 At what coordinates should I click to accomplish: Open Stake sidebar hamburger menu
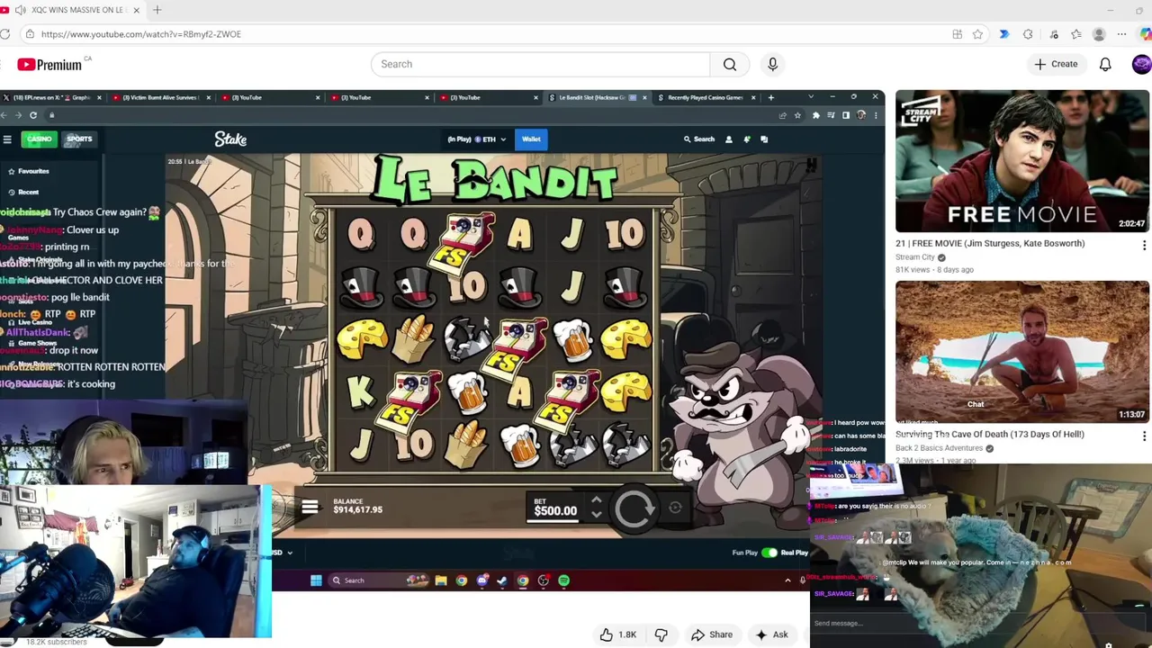pos(7,139)
